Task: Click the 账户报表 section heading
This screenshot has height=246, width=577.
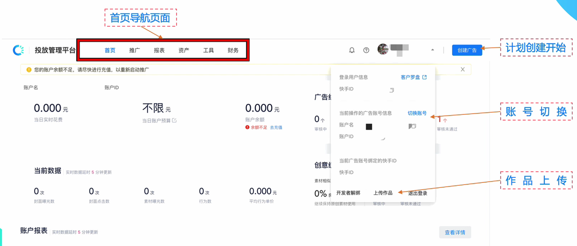Action: coord(34,231)
